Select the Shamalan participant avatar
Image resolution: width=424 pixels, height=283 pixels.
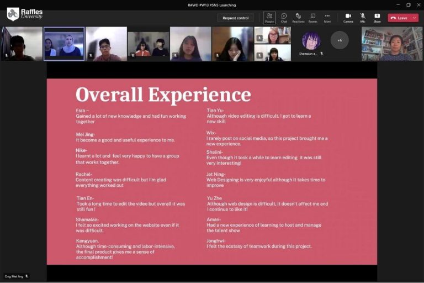[x=311, y=40]
